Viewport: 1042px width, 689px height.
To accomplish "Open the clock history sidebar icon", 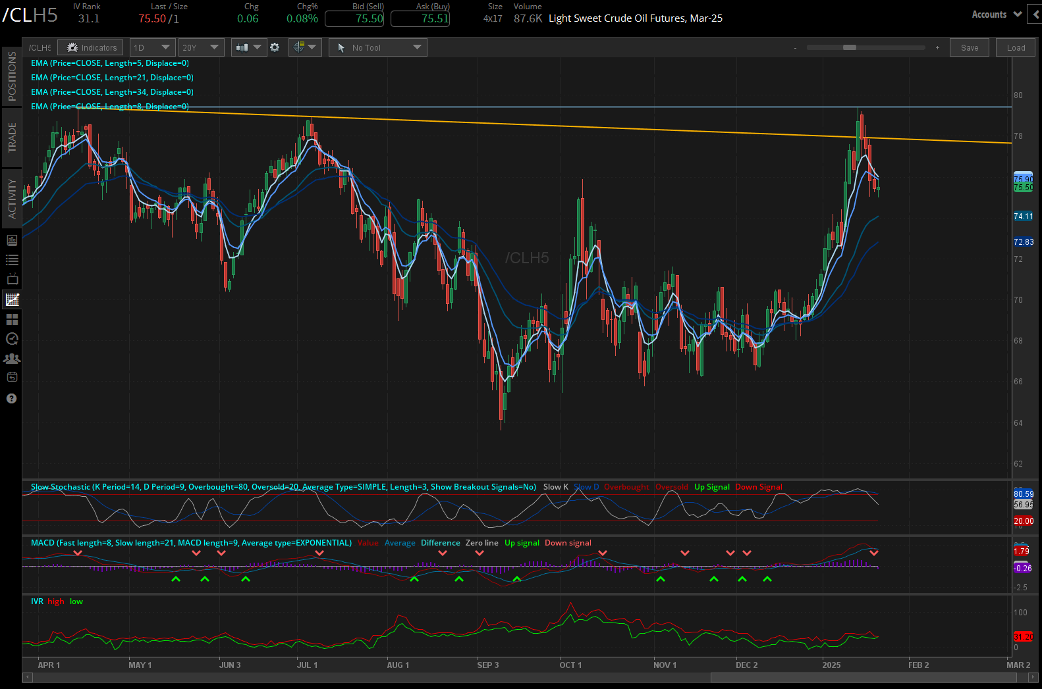I will (x=12, y=339).
